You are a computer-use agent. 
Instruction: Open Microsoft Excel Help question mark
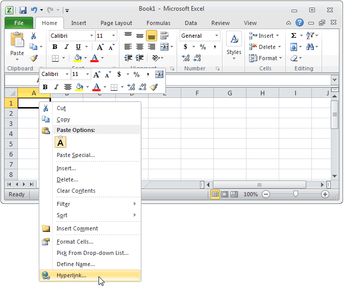(x=300, y=22)
